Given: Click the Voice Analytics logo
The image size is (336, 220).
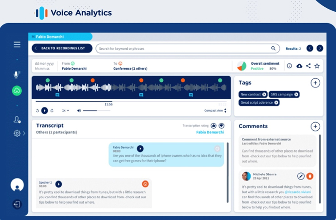Looking at the screenshot, I should point(73,13).
